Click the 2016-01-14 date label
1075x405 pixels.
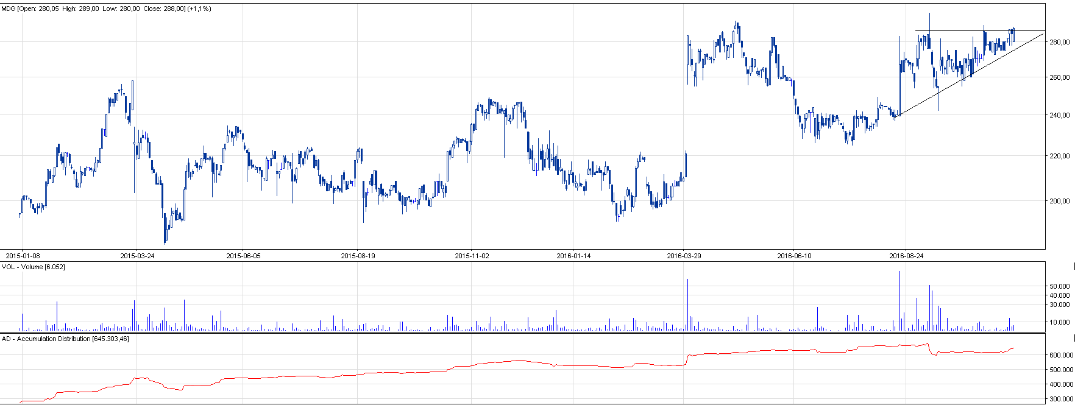(573, 256)
